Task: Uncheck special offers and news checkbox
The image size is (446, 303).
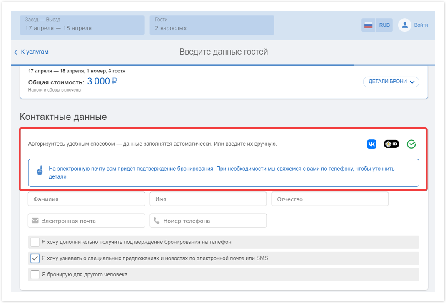Action: 35,258
